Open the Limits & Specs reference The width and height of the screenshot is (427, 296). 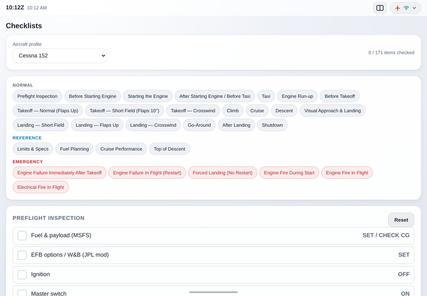point(33,149)
